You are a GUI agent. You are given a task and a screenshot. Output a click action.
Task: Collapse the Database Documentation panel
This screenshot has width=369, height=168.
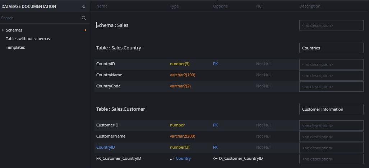coord(84,6)
